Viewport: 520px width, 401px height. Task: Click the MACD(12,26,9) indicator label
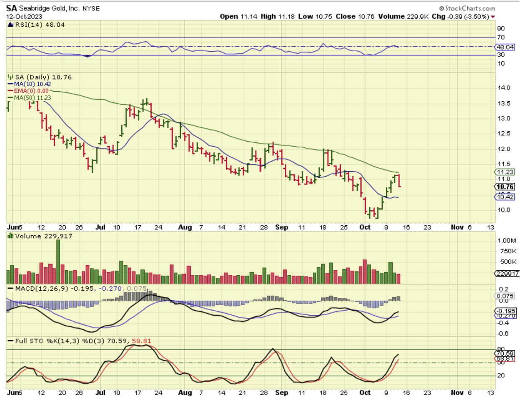(42, 289)
